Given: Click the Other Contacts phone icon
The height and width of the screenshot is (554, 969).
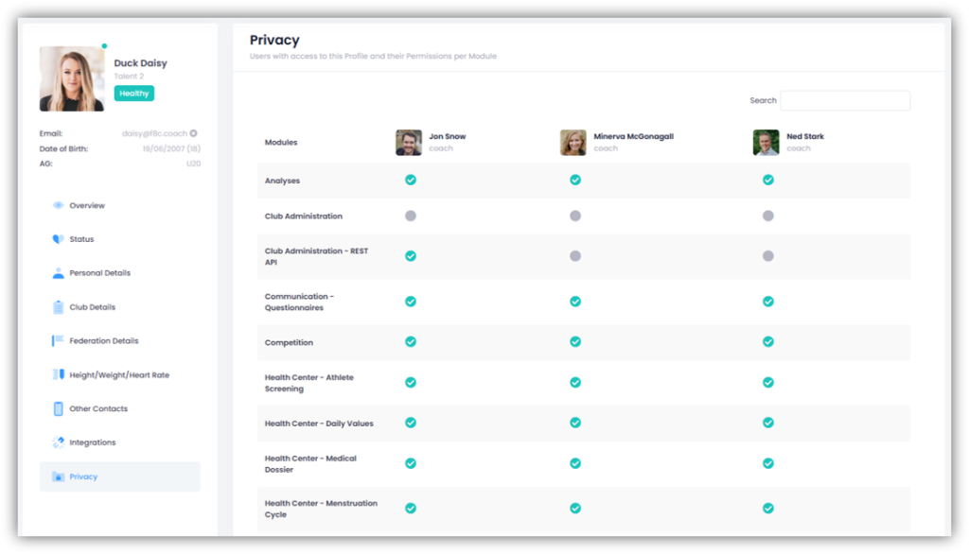Looking at the screenshot, I should pyautogui.click(x=59, y=408).
